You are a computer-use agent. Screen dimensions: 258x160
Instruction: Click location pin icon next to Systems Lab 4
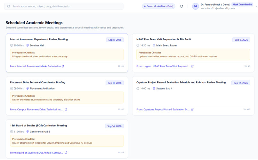[154, 88]
